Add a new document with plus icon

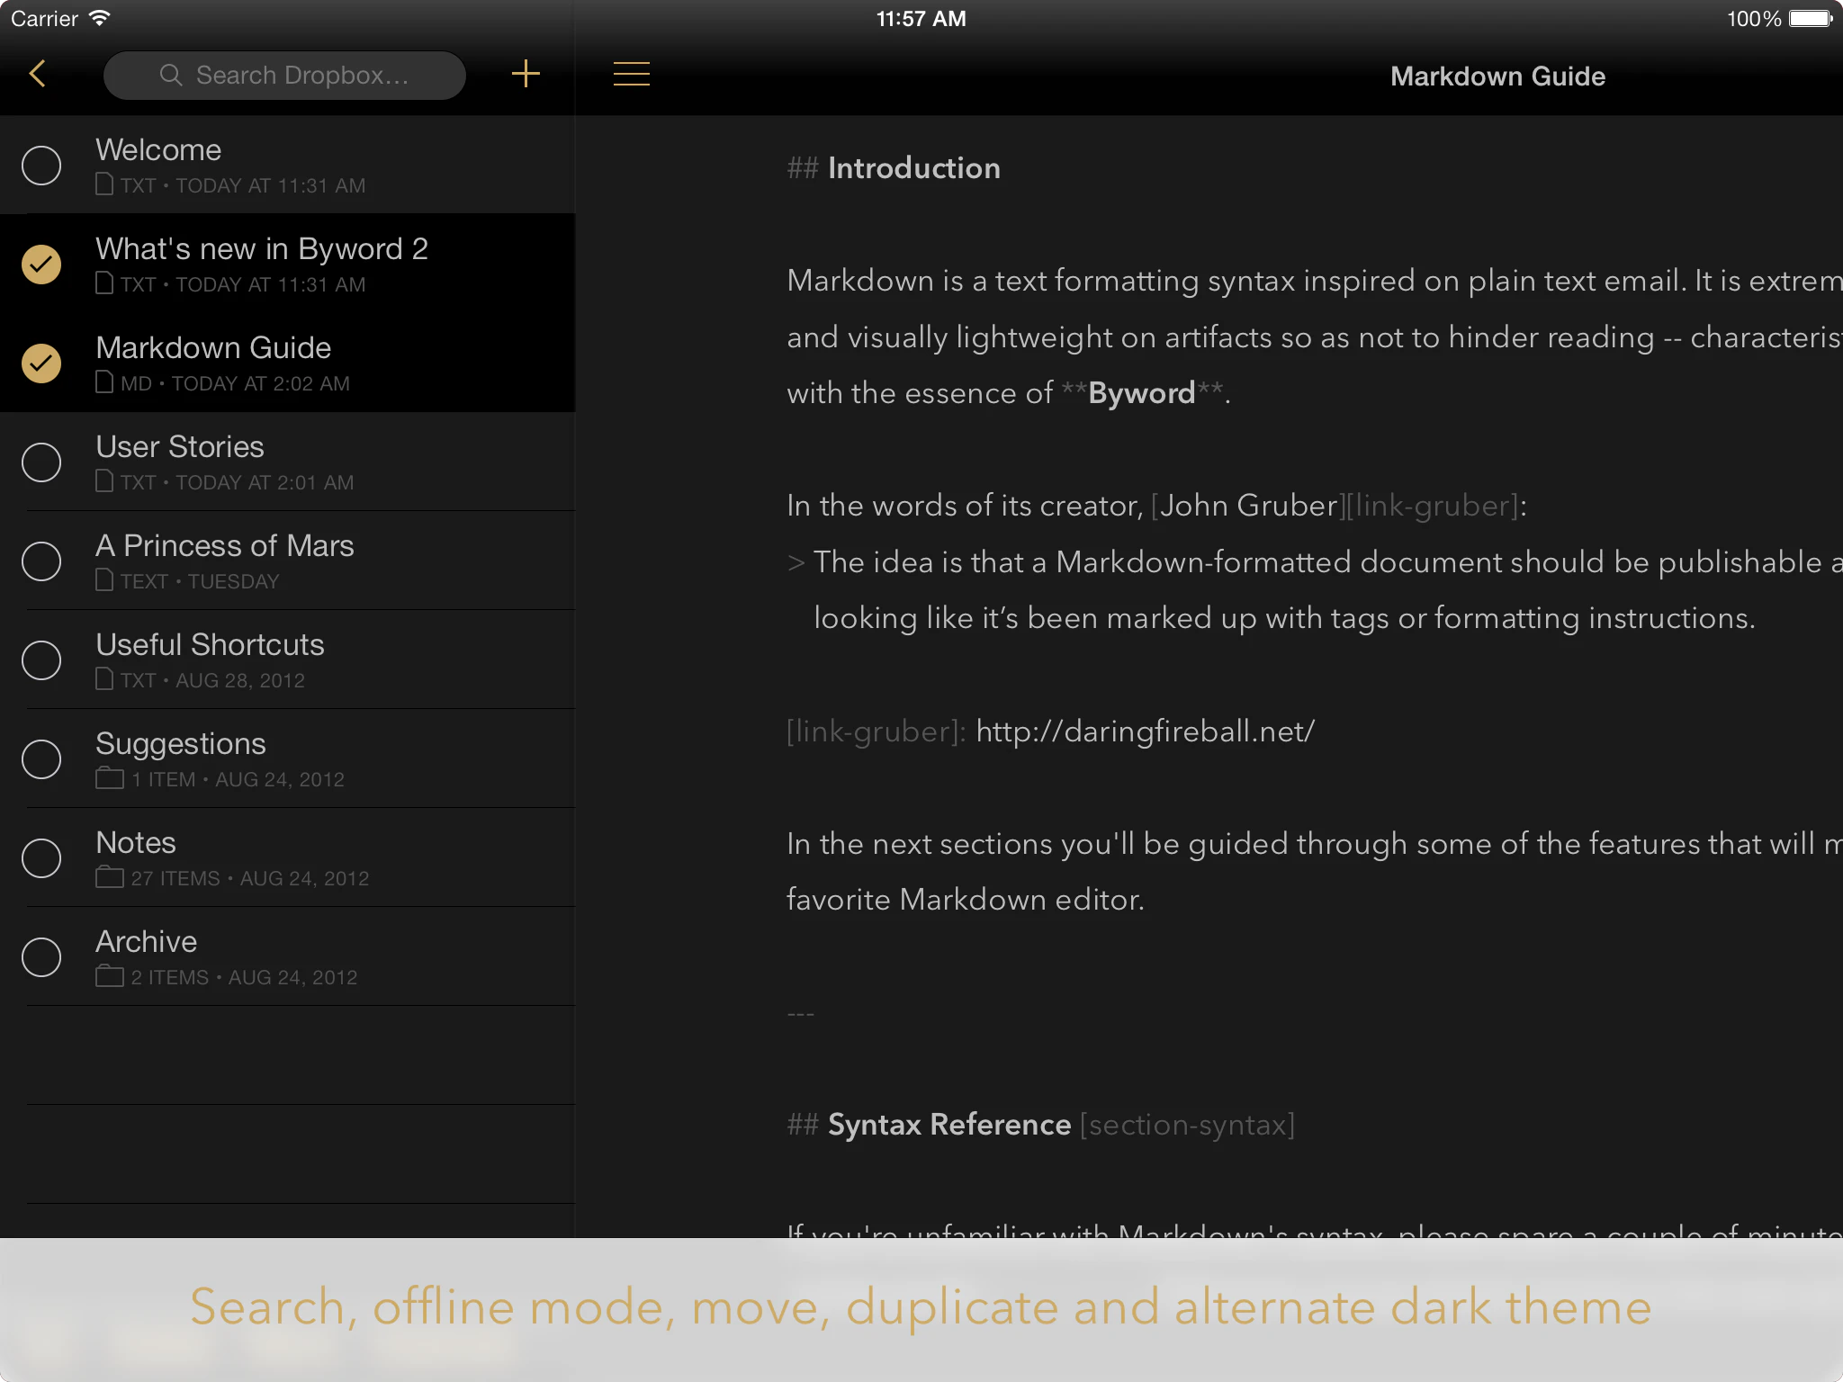coord(526,74)
